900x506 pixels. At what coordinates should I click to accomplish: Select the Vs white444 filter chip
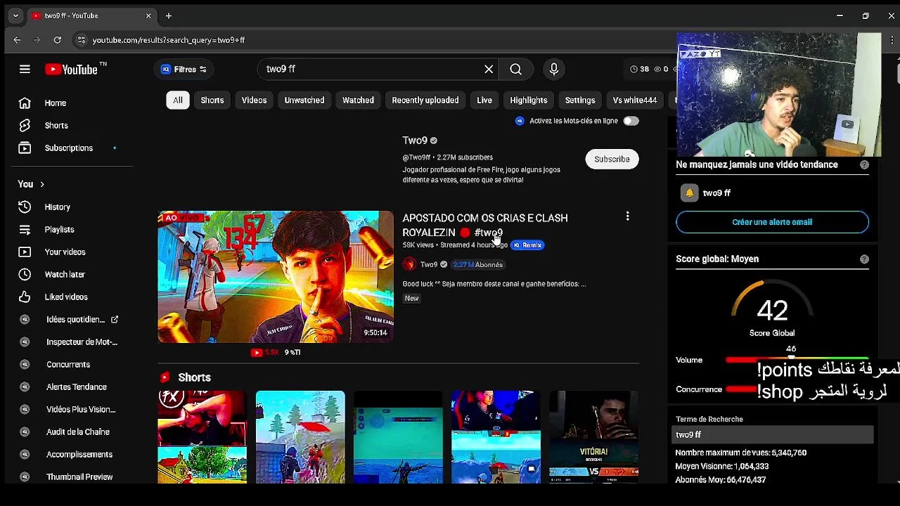coord(635,100)
